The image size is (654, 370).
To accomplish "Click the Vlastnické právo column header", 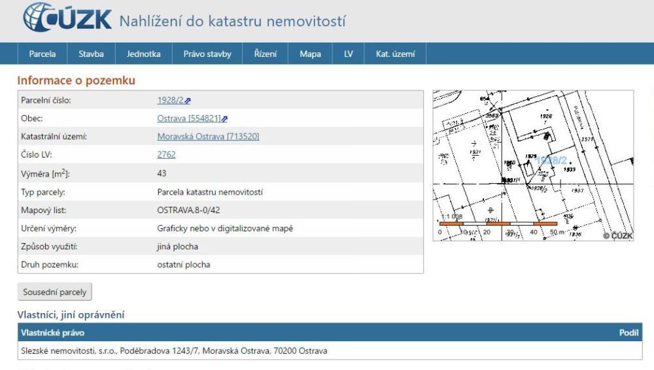I will [x=52, y=333].
